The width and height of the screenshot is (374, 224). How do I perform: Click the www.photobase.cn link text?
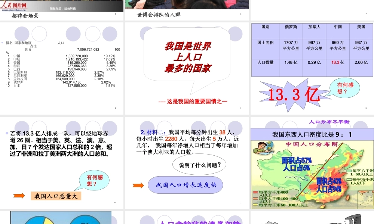click(13, 10)
